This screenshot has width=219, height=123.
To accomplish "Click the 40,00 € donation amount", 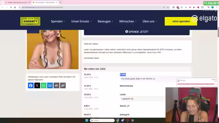I will [87, 114].
